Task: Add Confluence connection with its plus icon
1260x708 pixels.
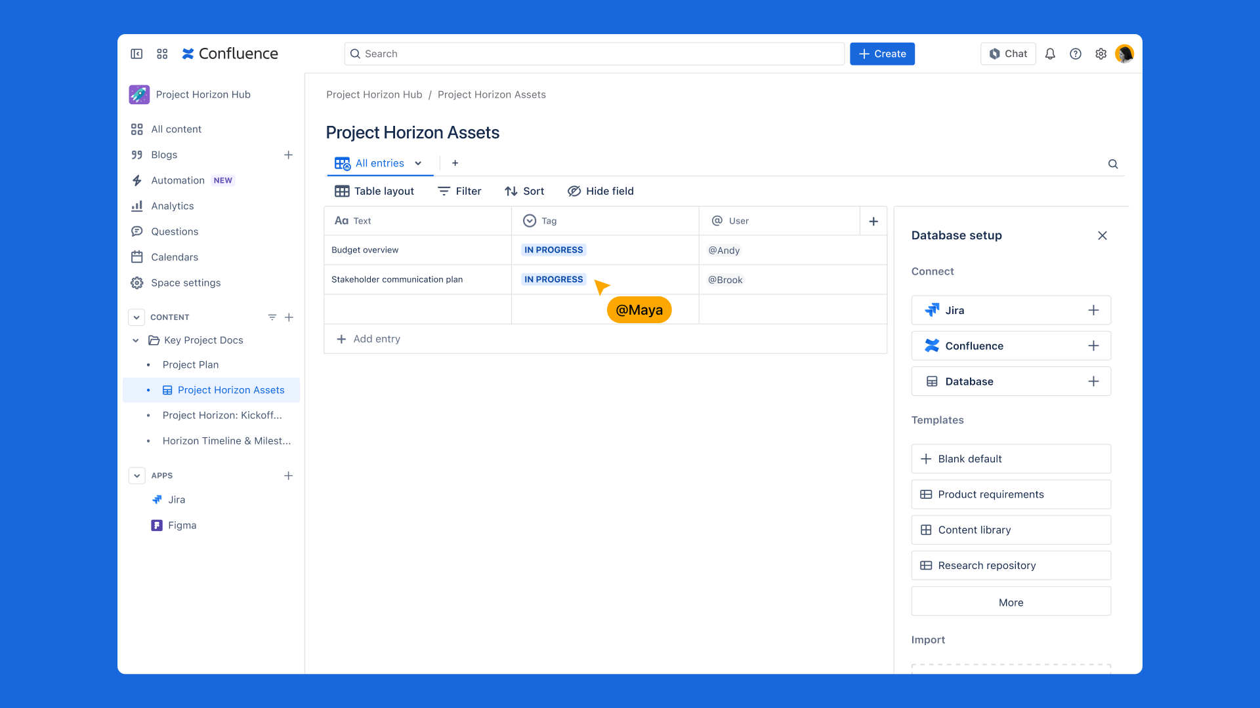Action: (1093, 345)
